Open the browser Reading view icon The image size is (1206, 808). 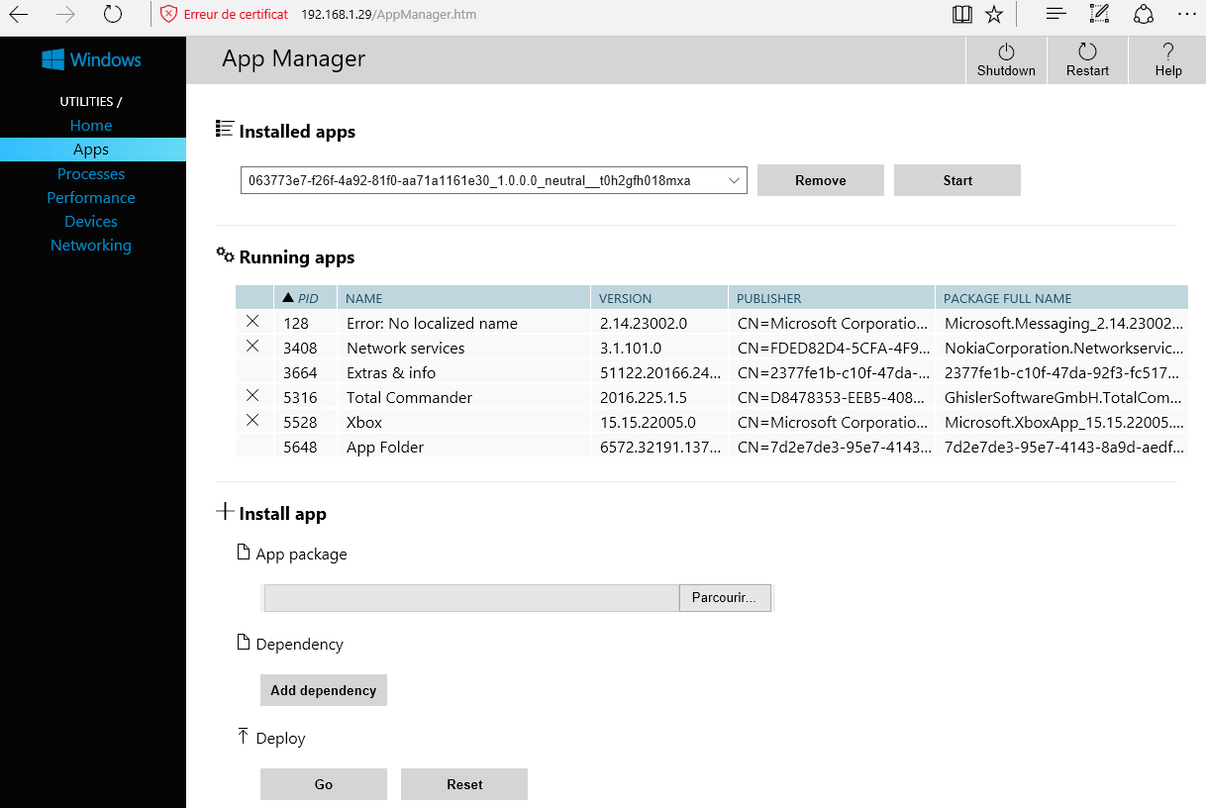(961, 14)
